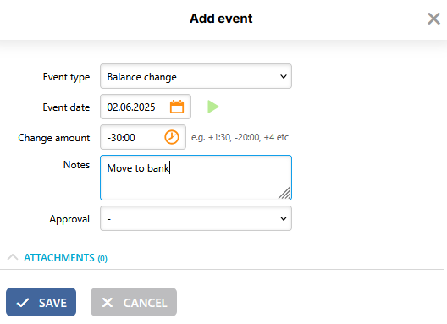Viewport: 447px width, 324px height.
Task: Click inside the Notes text area
Action: pos(196,178)
